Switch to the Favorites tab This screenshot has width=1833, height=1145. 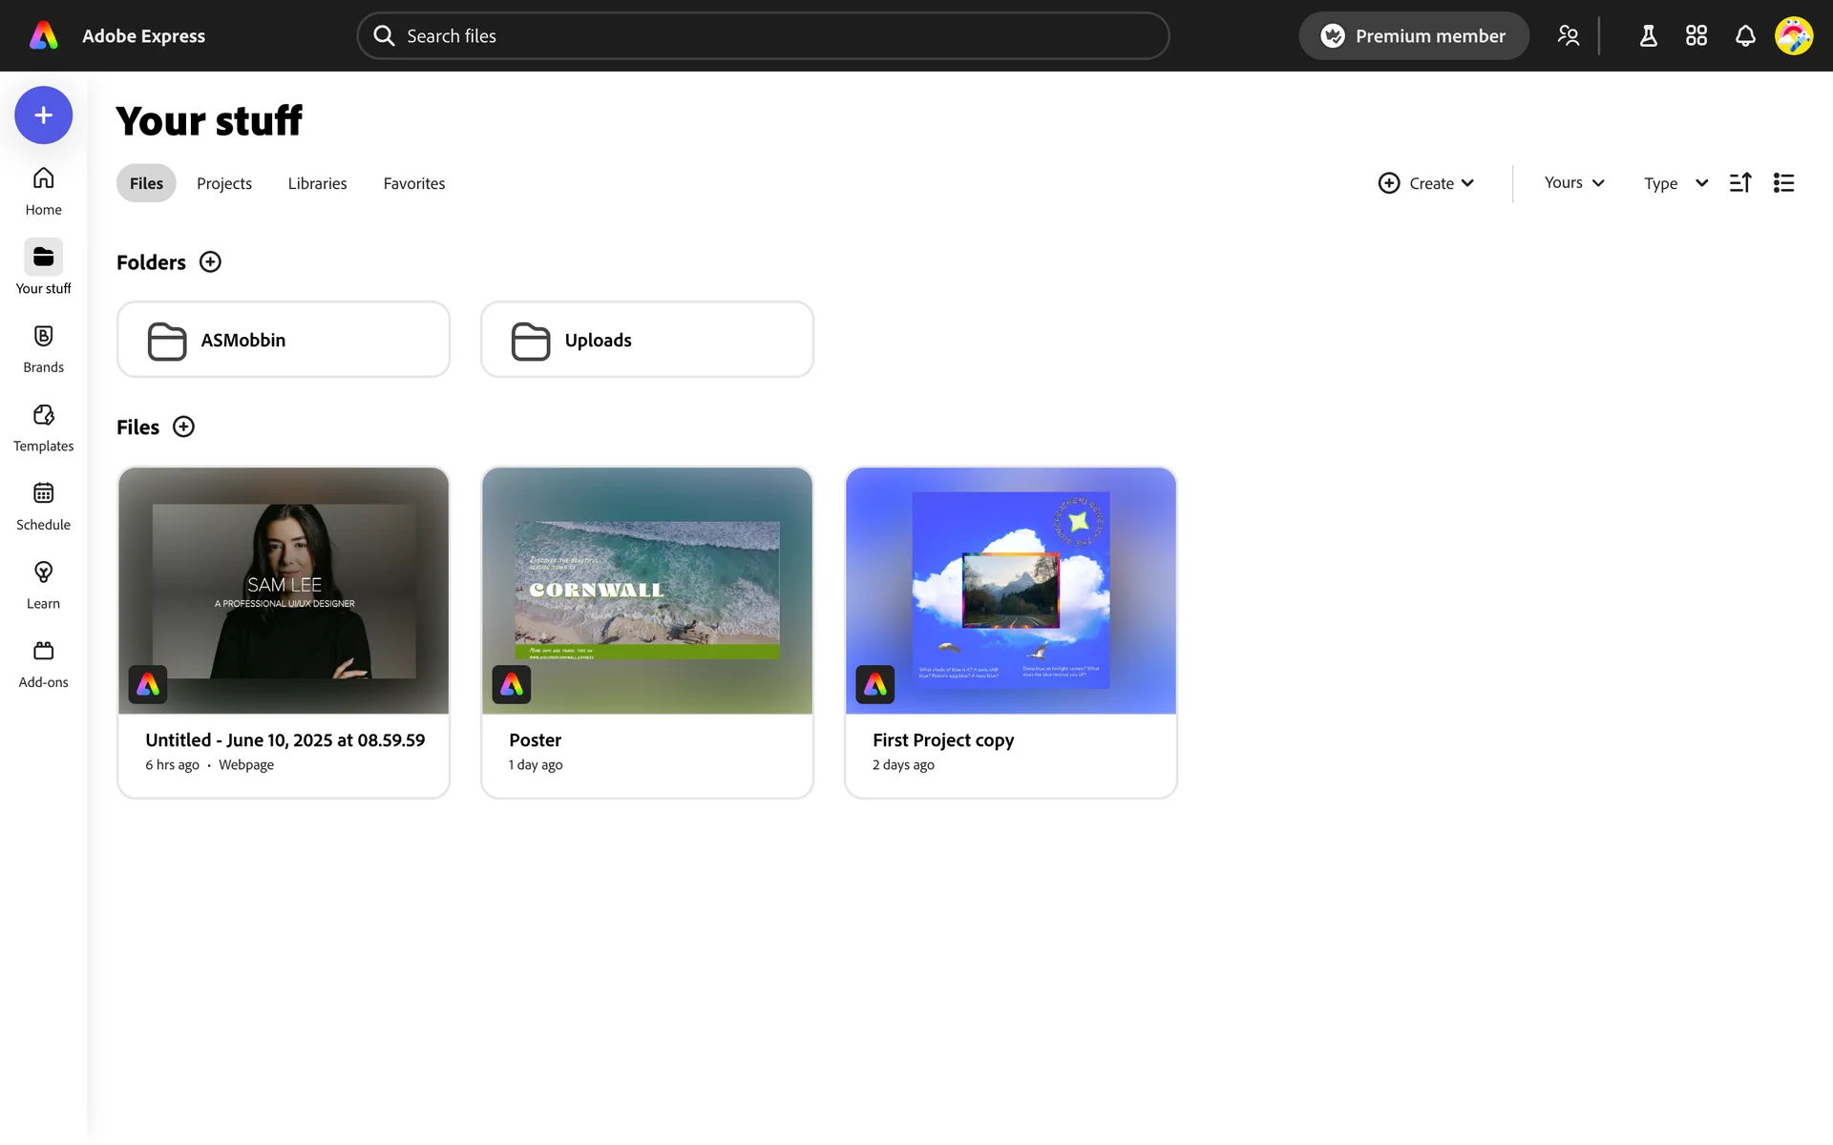pos(413,183)
